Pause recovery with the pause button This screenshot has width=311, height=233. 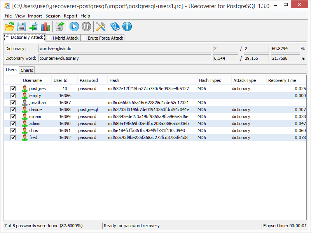point(86,26)
